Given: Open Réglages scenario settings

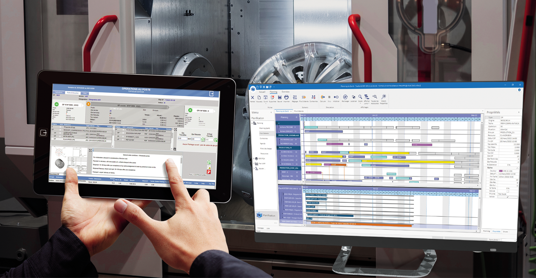Looking at the screenshot, I should click(x=295, y=97).
